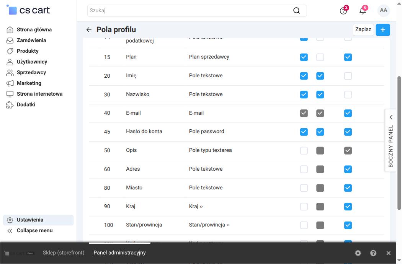Open AA user avatar menu
Viewport: 402px width, 264px height.
[x=384, y=10]
